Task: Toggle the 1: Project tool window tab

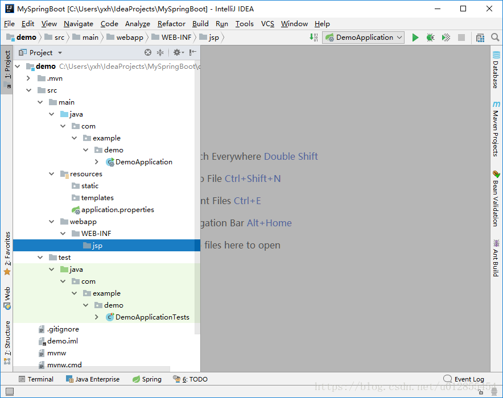Action: tap(7, 69)
